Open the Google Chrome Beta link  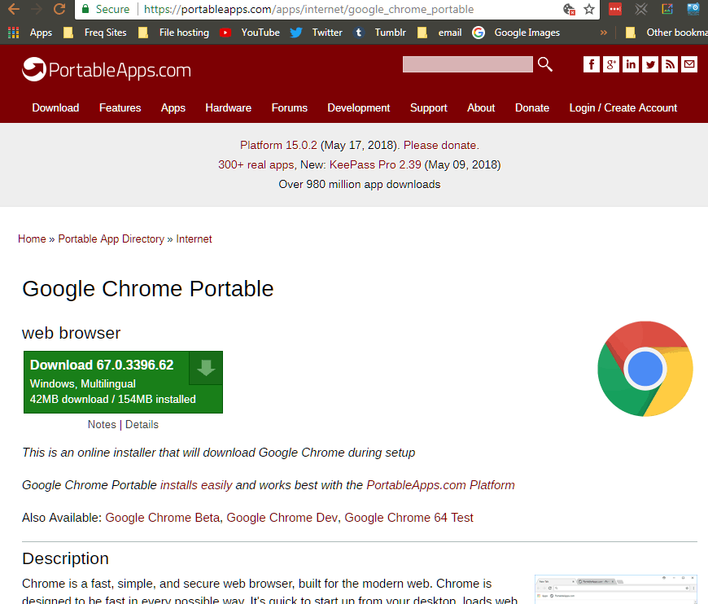click(163, 518)
